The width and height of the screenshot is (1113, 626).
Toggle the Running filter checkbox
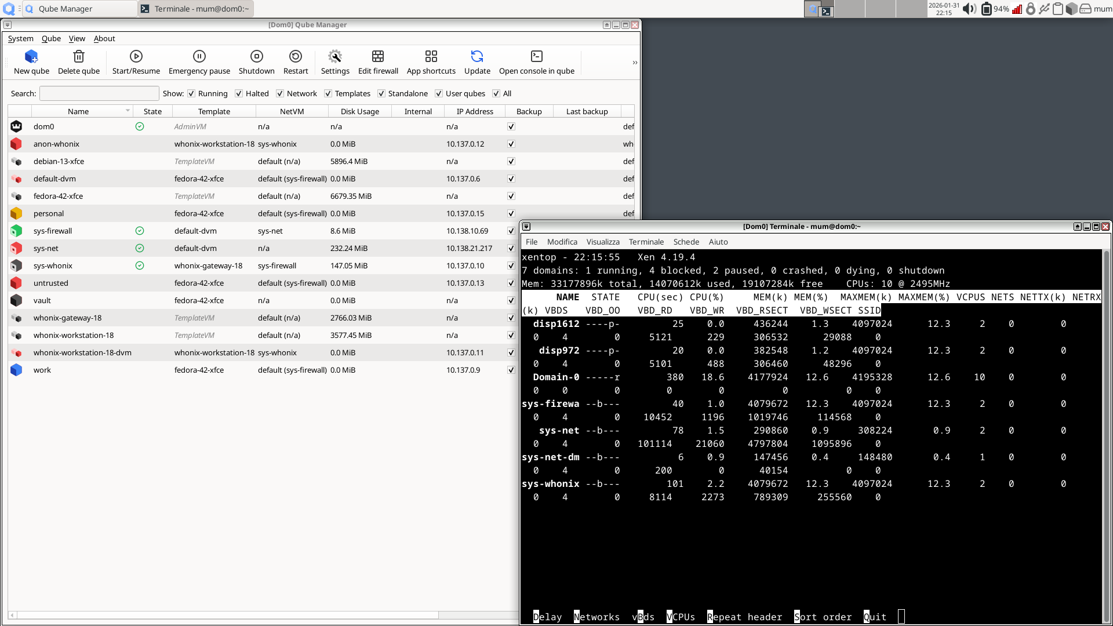(191, 93)
